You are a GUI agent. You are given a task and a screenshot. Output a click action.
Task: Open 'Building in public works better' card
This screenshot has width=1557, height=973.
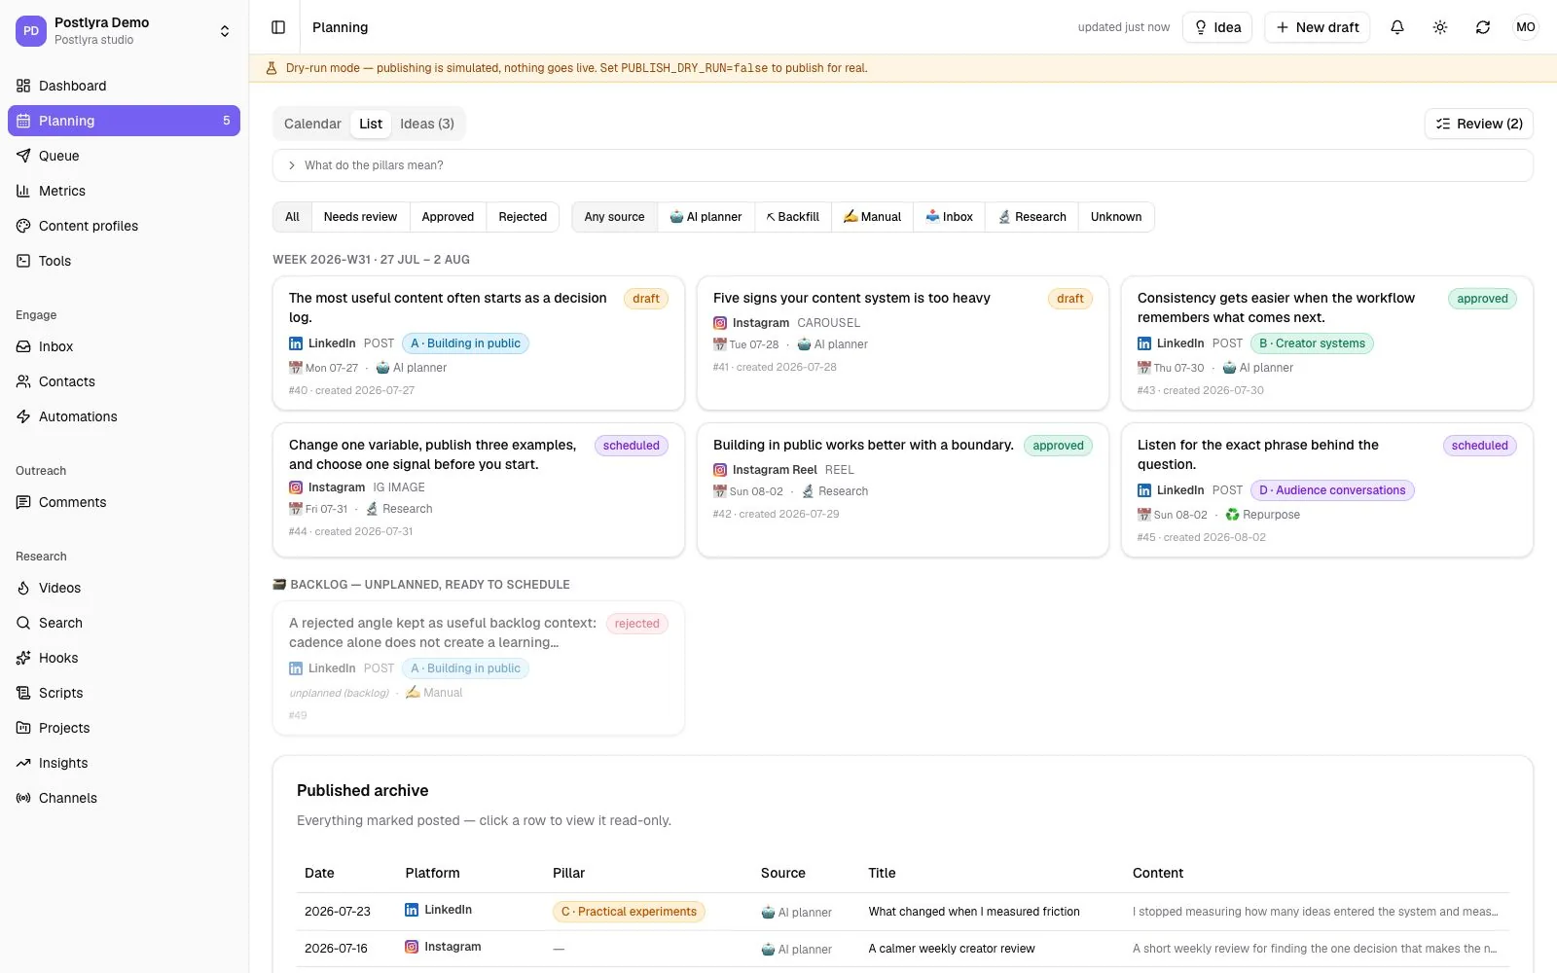903,489
